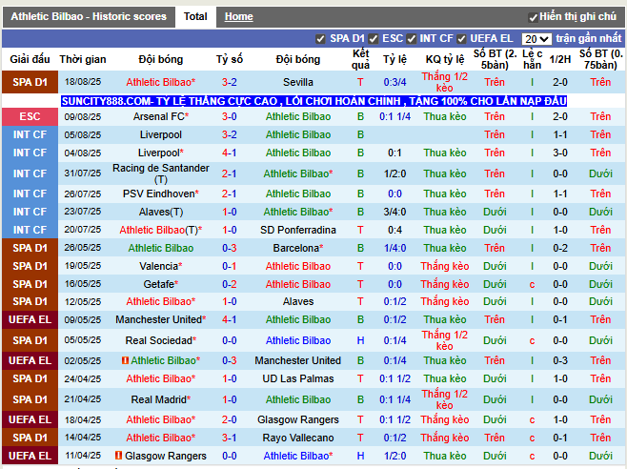Image resolution: width=627 pixels, height=469 pixels.
Task: Open Getafe team link
Action: point(161,284)
